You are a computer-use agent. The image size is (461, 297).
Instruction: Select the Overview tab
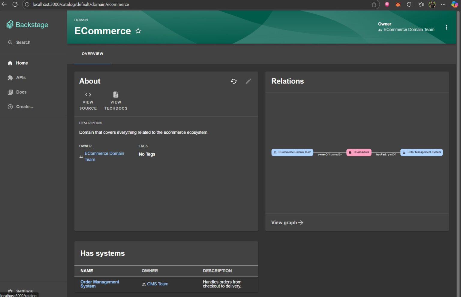(92, 54)
